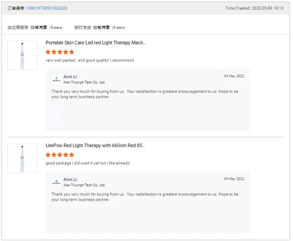Click Xian Triumph company name in second reply
Image resolution: width=293 pixels, height=241 pixels.
[x=84, y=185]
